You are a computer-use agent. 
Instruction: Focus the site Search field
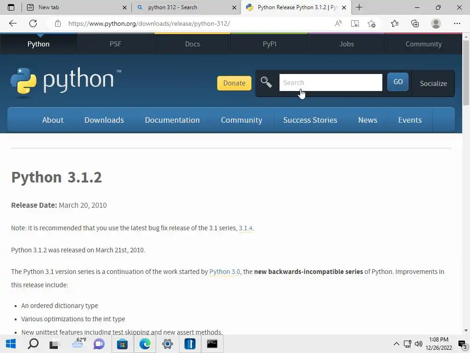(330, 82)
